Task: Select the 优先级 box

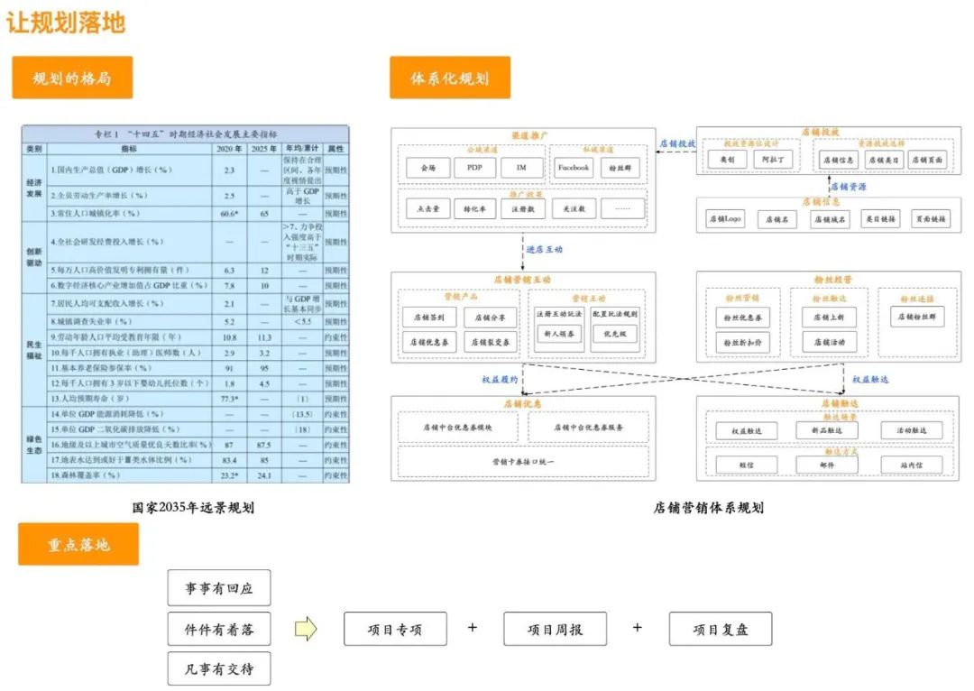Action: coord(615,334)
